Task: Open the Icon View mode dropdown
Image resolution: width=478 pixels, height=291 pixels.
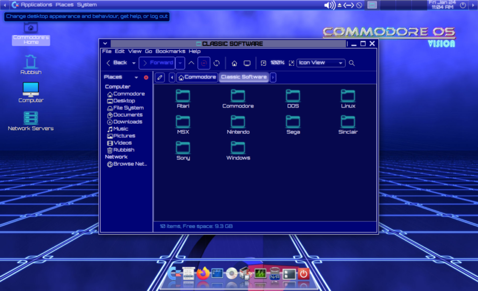Action: point(321,63)
